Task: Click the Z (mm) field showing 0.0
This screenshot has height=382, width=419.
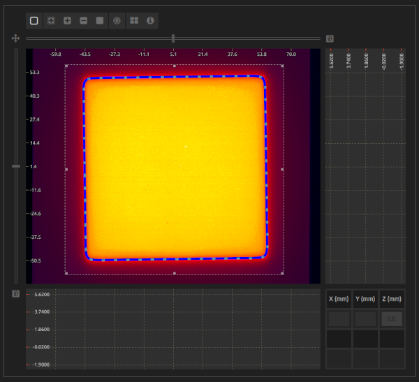Action: tap(392, 319)
